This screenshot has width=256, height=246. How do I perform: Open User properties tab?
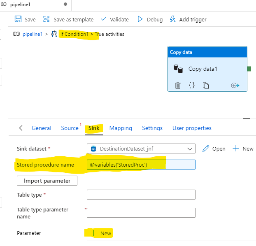pos(192,128)
